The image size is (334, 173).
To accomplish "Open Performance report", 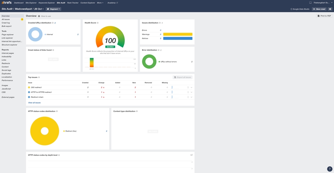I will [7, 80].
